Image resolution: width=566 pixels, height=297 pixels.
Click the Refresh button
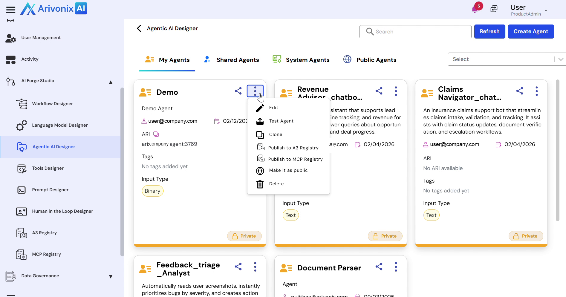tap(489, 31)
